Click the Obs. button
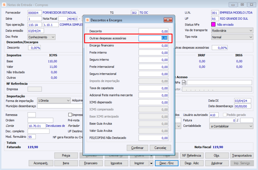258x170 pixels. (x=217, y=155)
